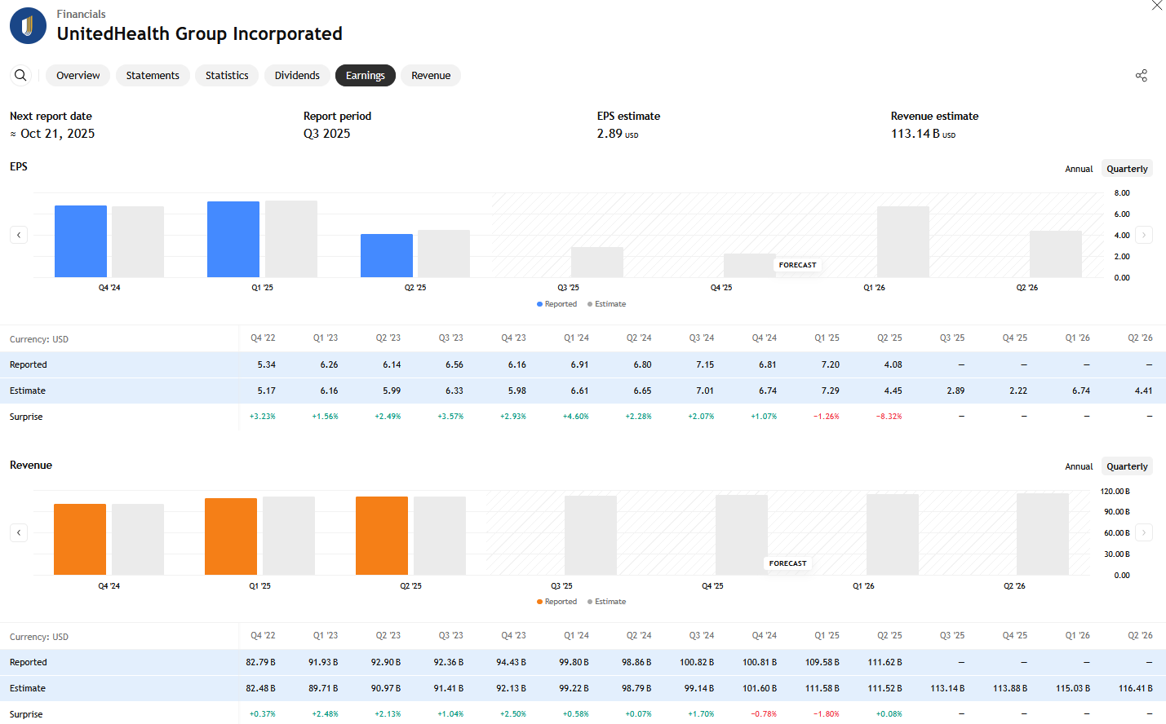Screen dimensions: 1166x724
Task: Toggle Estimate series in EPS legend
Action: point(607,304)
